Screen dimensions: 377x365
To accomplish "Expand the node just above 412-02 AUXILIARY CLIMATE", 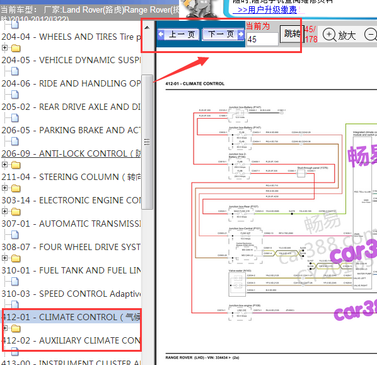I will [5, 328].
